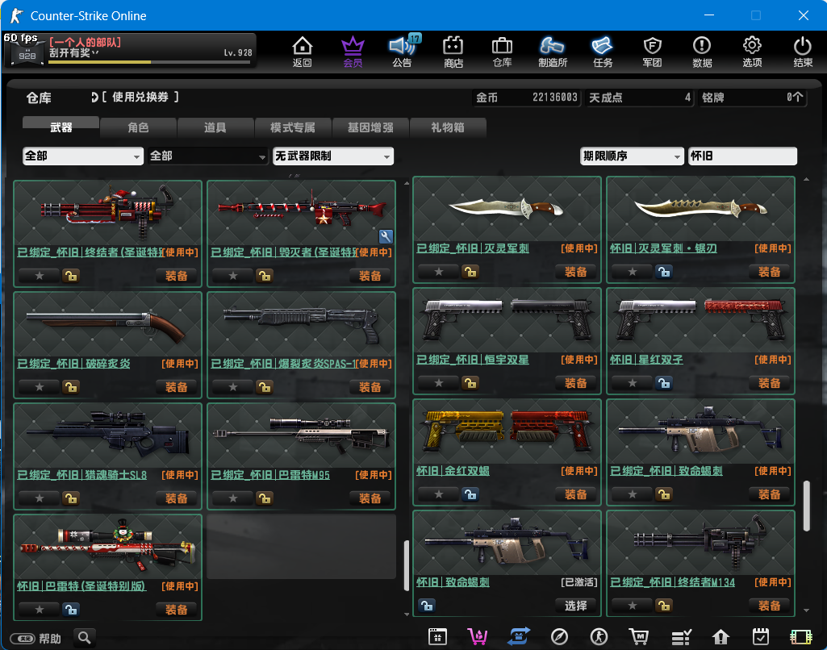Click the 巴雷特M95 sniper rifle thumbnail
The height and width of the screenshot is (650, 827).
301,436
